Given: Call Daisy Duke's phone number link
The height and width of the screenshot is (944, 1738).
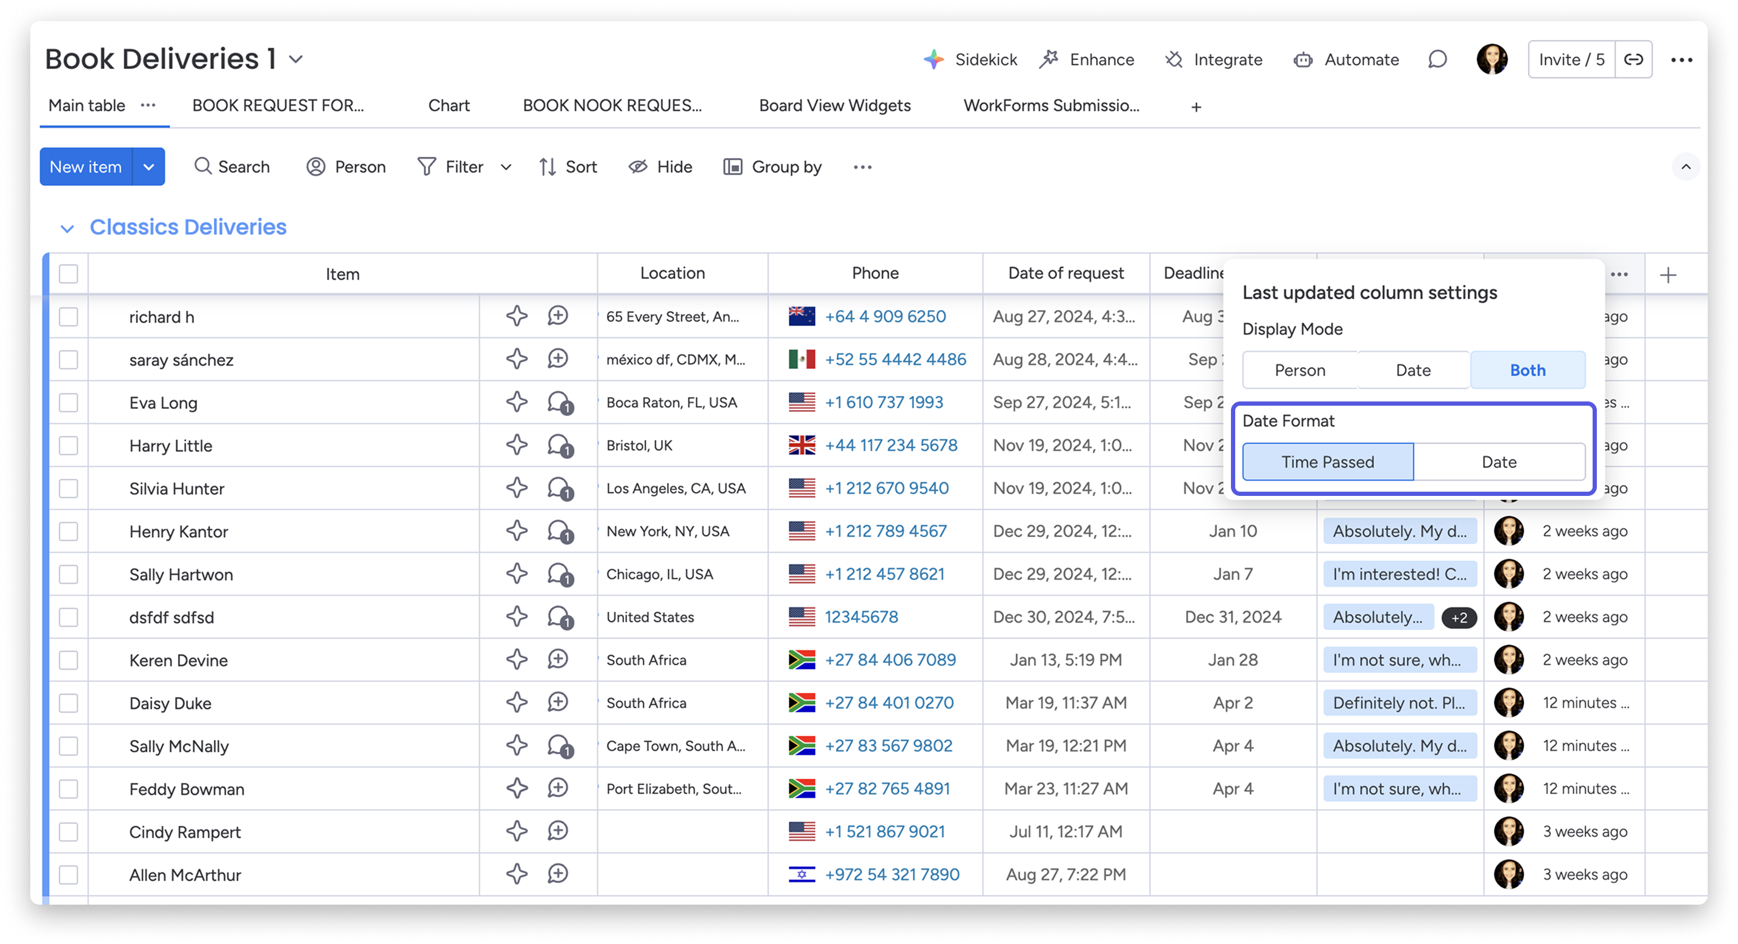Looking at the screenshot, I should click(889, 702).
